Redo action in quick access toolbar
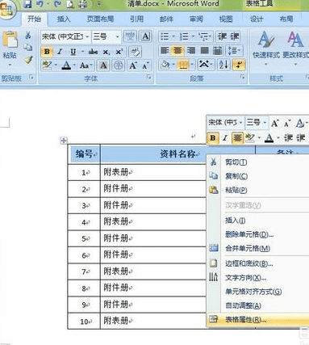This screenshot has width=309, height=345. click(x=57, y=4)
